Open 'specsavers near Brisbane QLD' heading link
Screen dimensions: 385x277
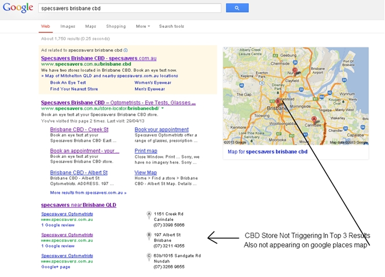click(79, 205)
